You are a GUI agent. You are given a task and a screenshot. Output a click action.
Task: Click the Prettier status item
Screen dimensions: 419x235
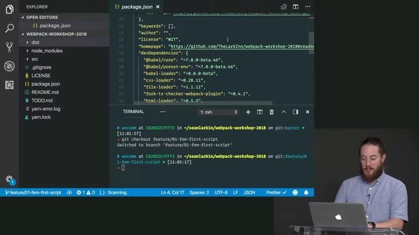[276, 193]
